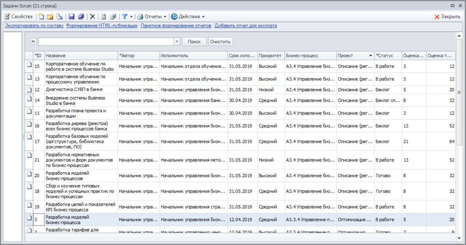The image size is (466, 245).
Task: Click the black X delete icon
Action: tap(92, 17)
